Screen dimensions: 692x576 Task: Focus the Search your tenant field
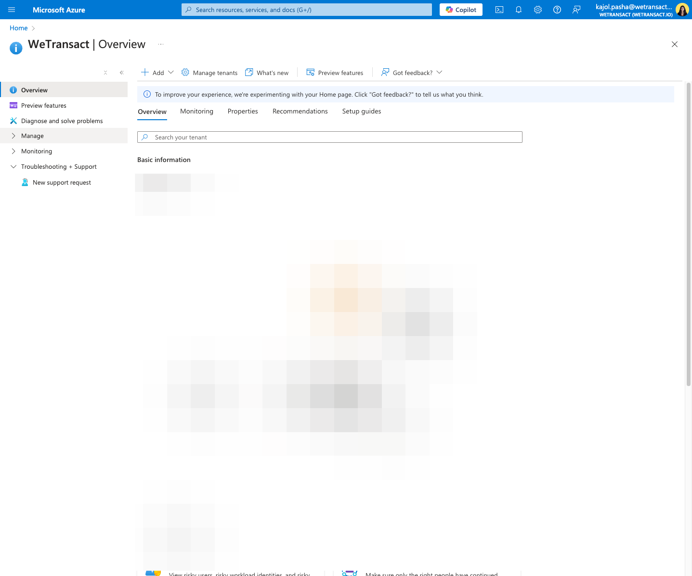330,137
